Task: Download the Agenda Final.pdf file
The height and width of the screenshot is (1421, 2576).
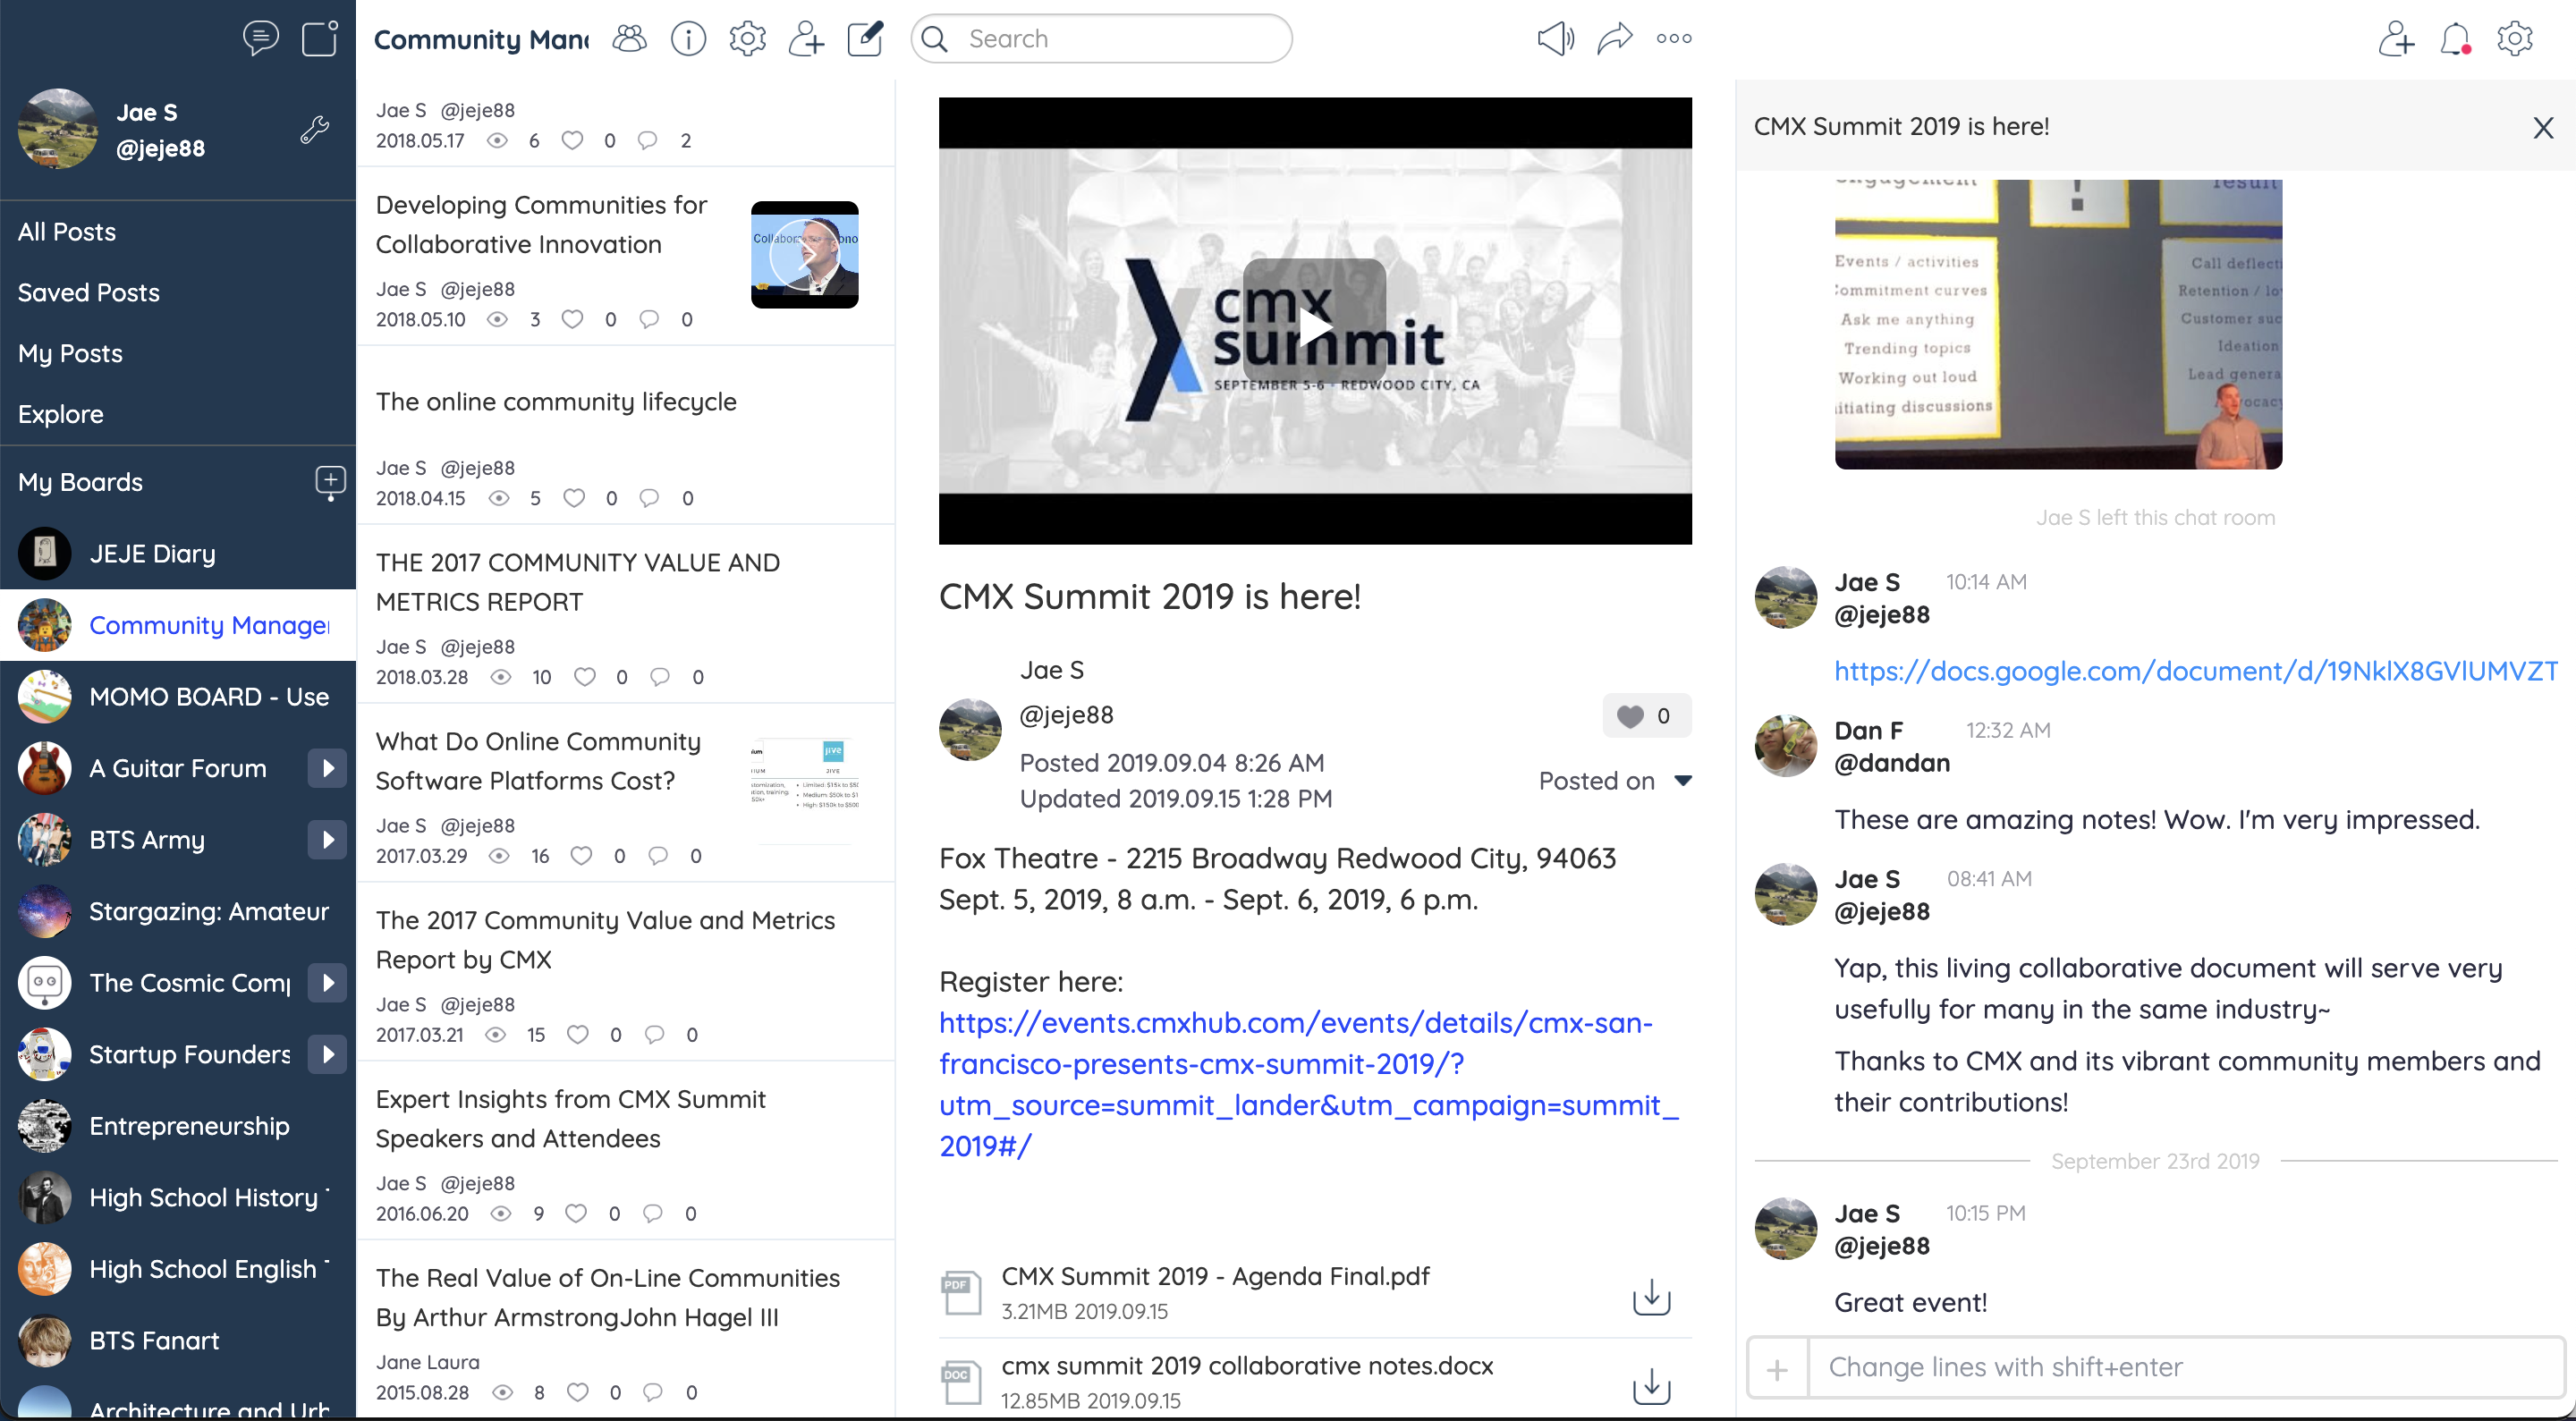Action: point(1651,1297)
